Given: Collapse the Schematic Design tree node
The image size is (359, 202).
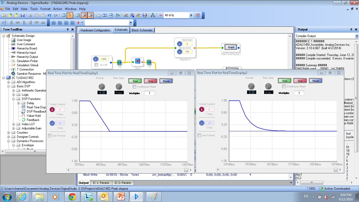Looking at the screenshot, I should 4,36.
